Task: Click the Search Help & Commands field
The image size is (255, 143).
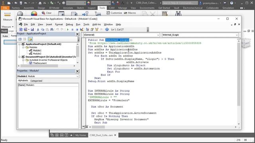Action: (x=180, y=3)
